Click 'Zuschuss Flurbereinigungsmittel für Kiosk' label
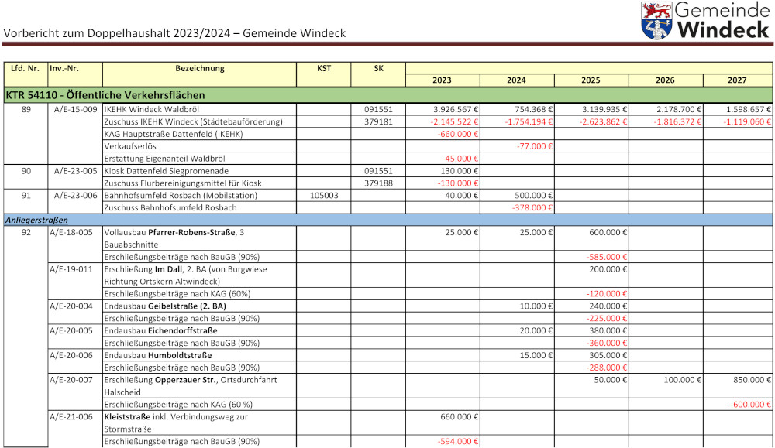This screenshot has height=448, width=775. coord(183,183)
